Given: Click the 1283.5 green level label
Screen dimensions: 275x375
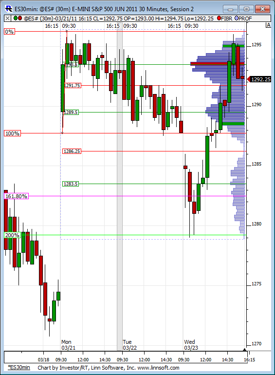Looking at the screenshot, I should [x=71, y=184].
